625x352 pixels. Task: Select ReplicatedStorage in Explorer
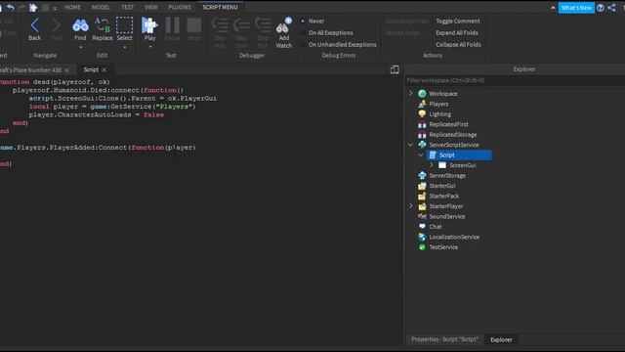[452, 135]
